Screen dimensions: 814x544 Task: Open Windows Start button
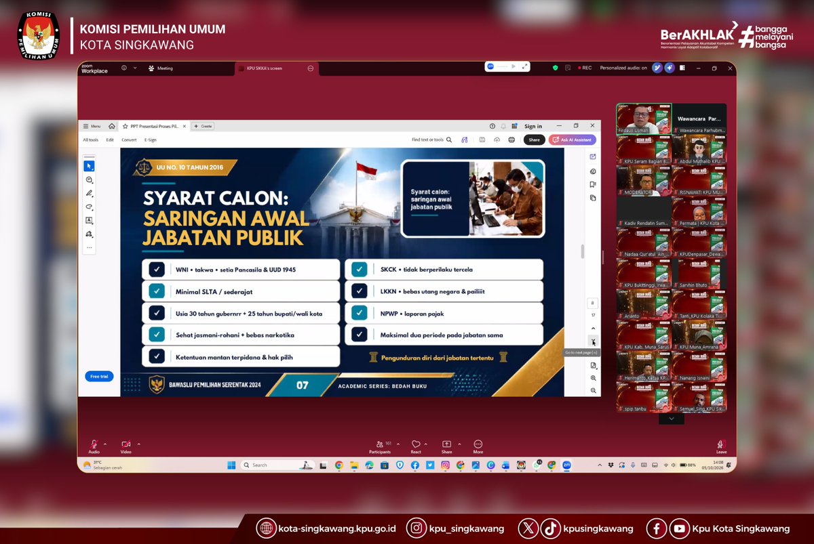coord(231,465)
